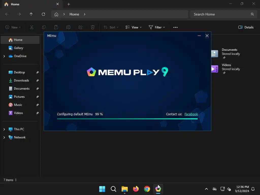The image size is (260, 195).
Task: Open the Filter dropdown
Action: [x=157, y=27]
